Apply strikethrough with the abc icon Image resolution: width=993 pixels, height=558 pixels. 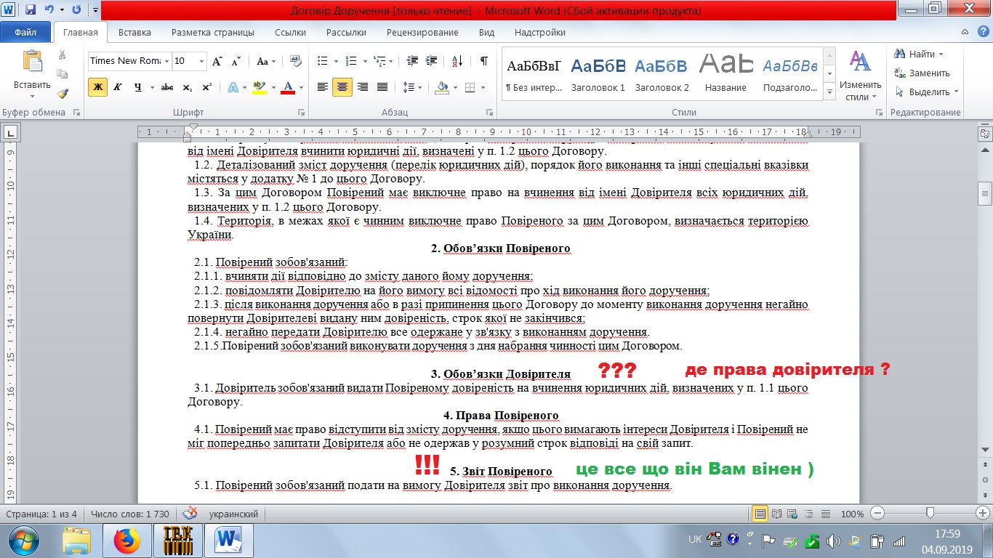(x=167, y=87)
